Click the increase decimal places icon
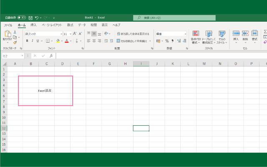 [179, 41]
